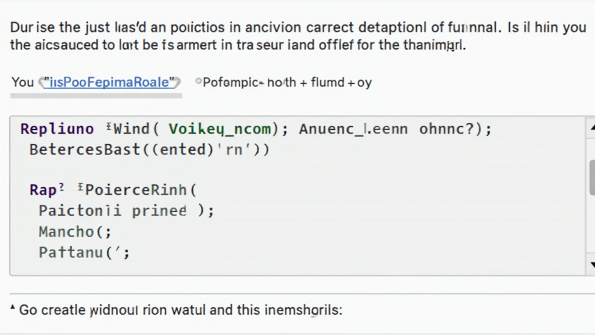595x335 pixels.
Task: Click the code block scroll down arrow
Action: pyautogui.click(x=591, y=264)
